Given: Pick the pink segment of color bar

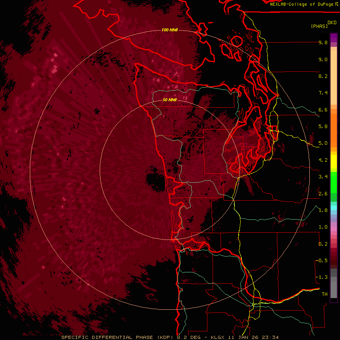Looking at the screenshot, I should (x=334, y=229).
